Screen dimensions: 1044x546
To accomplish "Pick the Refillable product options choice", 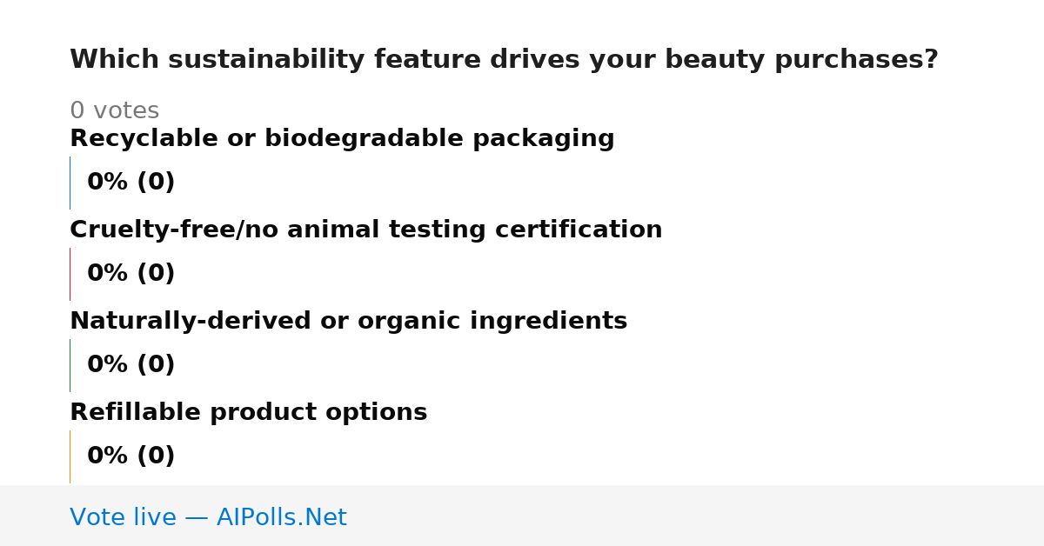I will click(248, 413).
